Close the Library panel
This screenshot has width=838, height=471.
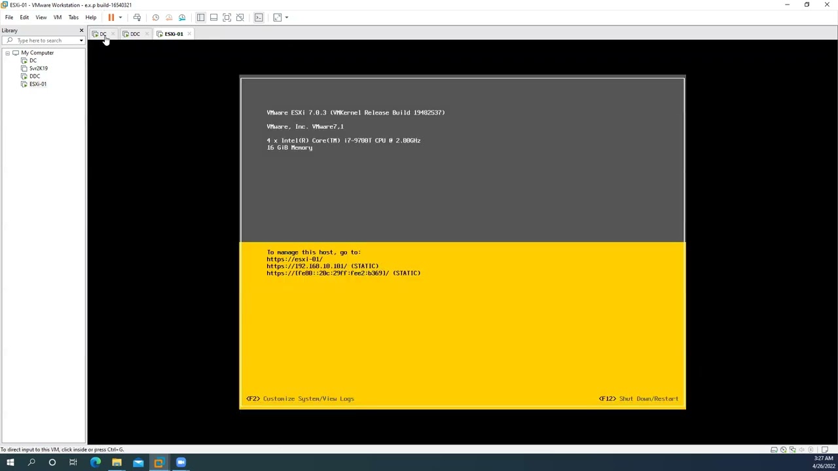tap(81, 31)
